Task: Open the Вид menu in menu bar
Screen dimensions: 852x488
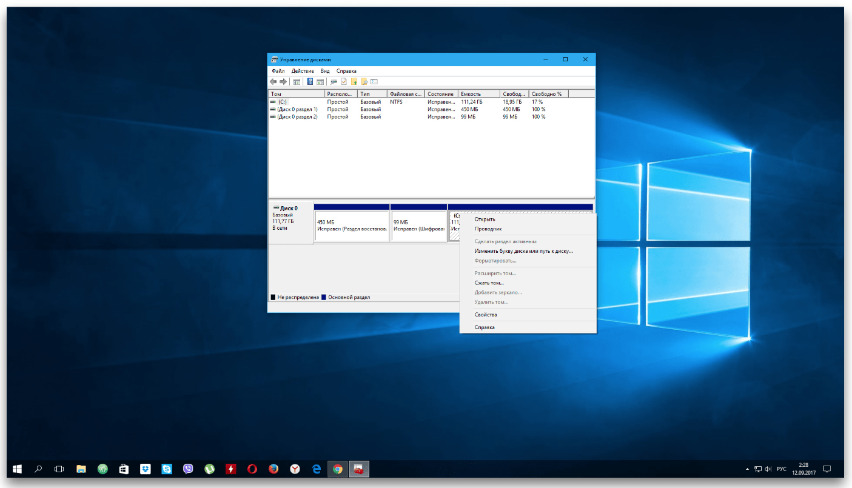Action: [x=325, y=71]
